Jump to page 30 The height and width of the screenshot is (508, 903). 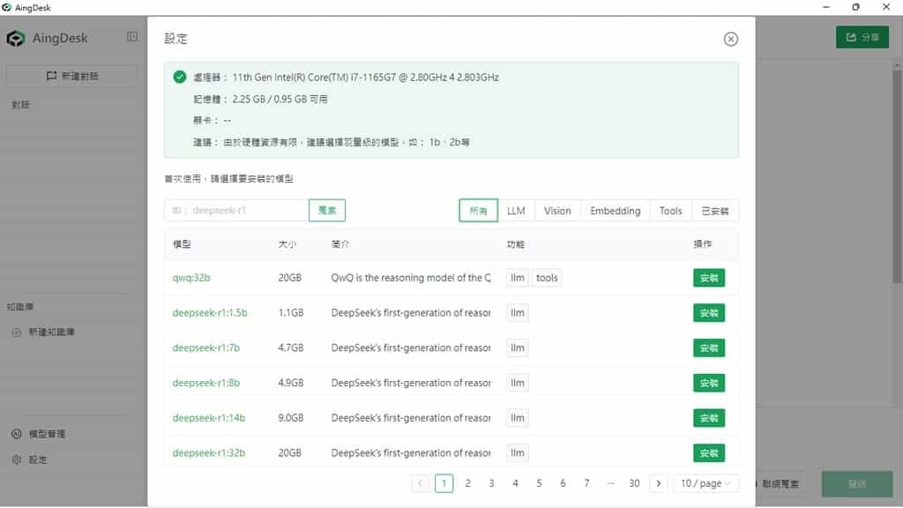[x=634, y=483]
